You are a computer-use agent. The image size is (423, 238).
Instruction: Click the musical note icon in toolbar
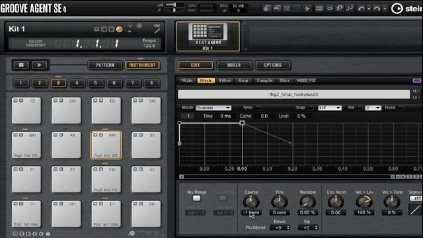tap(350, 9)
